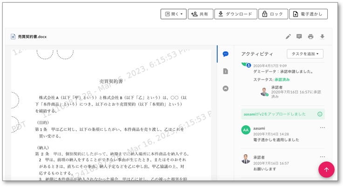Click the aasamiがv2をアップロードしました notice

click(283, 114)
